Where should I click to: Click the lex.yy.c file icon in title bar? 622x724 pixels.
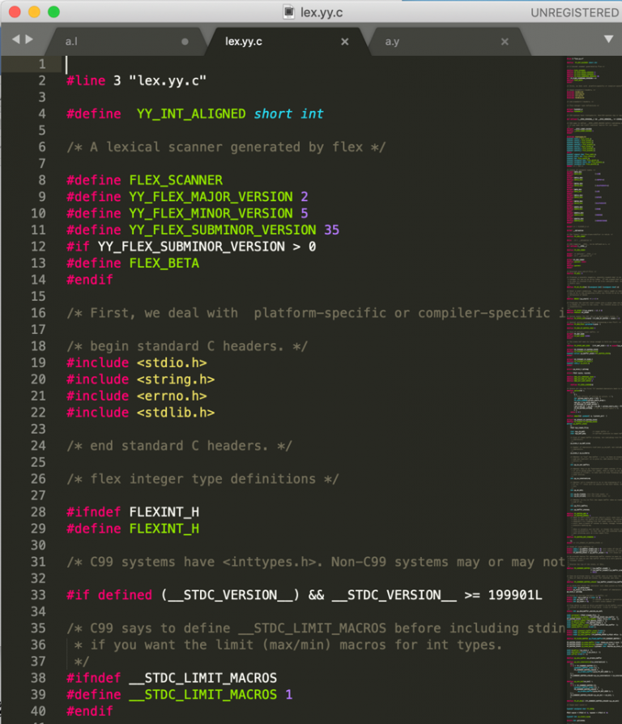point(288,12)
